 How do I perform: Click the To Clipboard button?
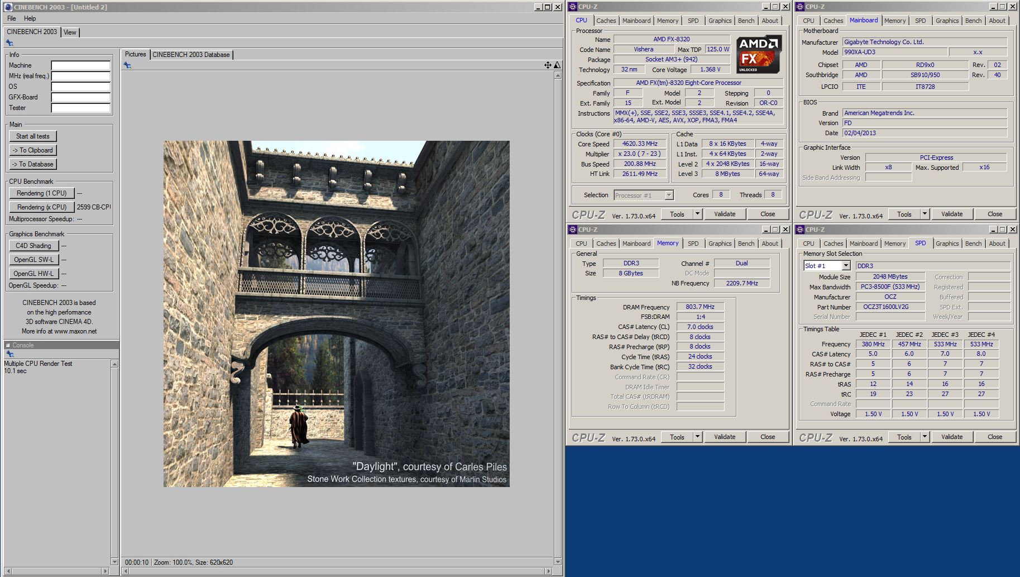pyautogui.click(x=33, y=150)
